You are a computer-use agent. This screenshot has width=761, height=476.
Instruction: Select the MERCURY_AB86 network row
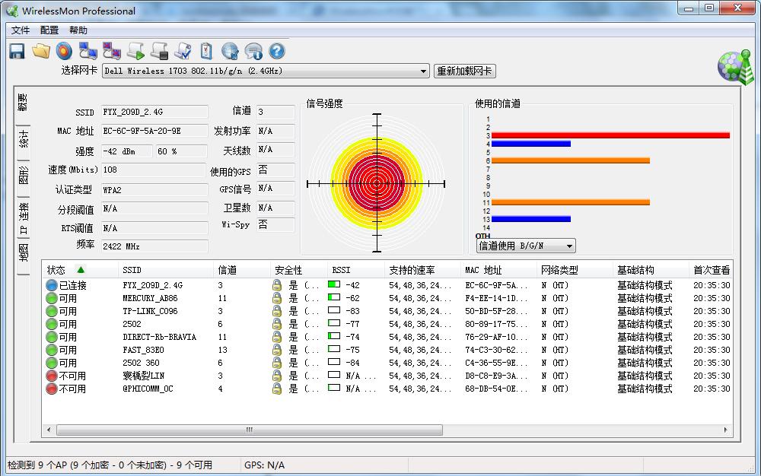coord(150,298)
